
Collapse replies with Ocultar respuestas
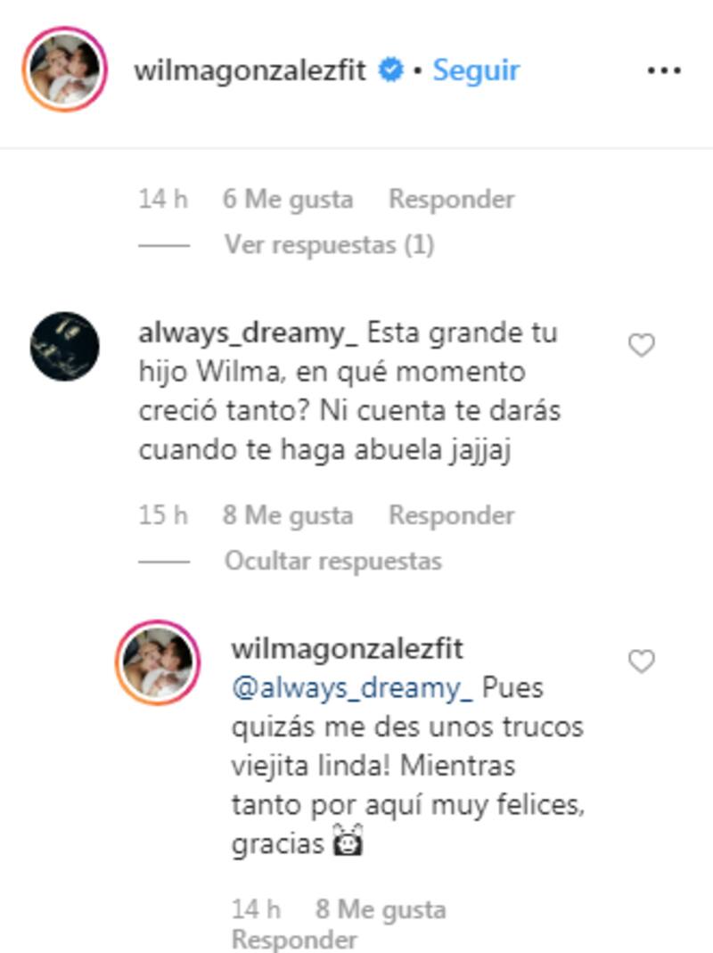click(x=333, y=561)
